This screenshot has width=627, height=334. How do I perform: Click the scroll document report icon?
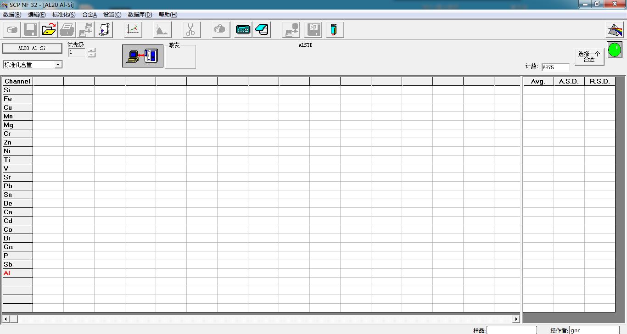pos(104,30)
